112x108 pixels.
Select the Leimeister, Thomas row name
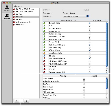click(57, 37)
